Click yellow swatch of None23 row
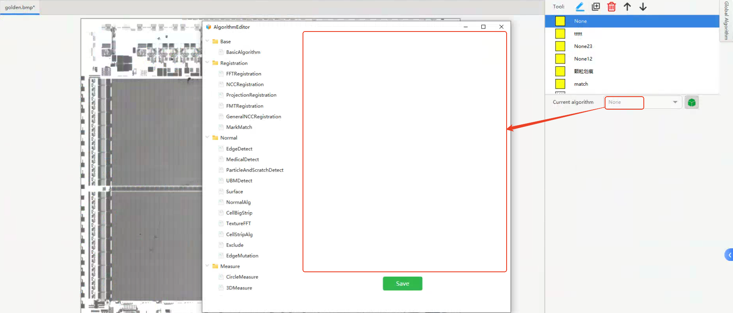 coord(560,46)
